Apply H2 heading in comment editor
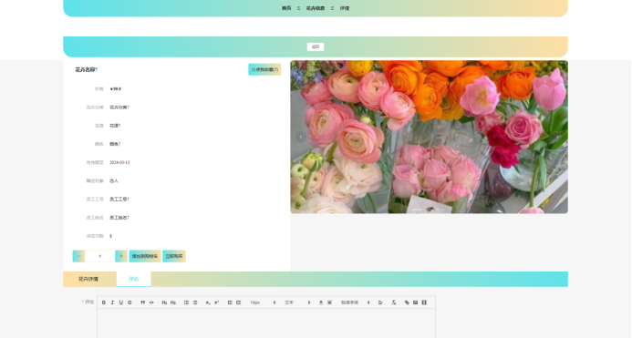The width and height of the screenshot is (632, 338). point(173,302)
